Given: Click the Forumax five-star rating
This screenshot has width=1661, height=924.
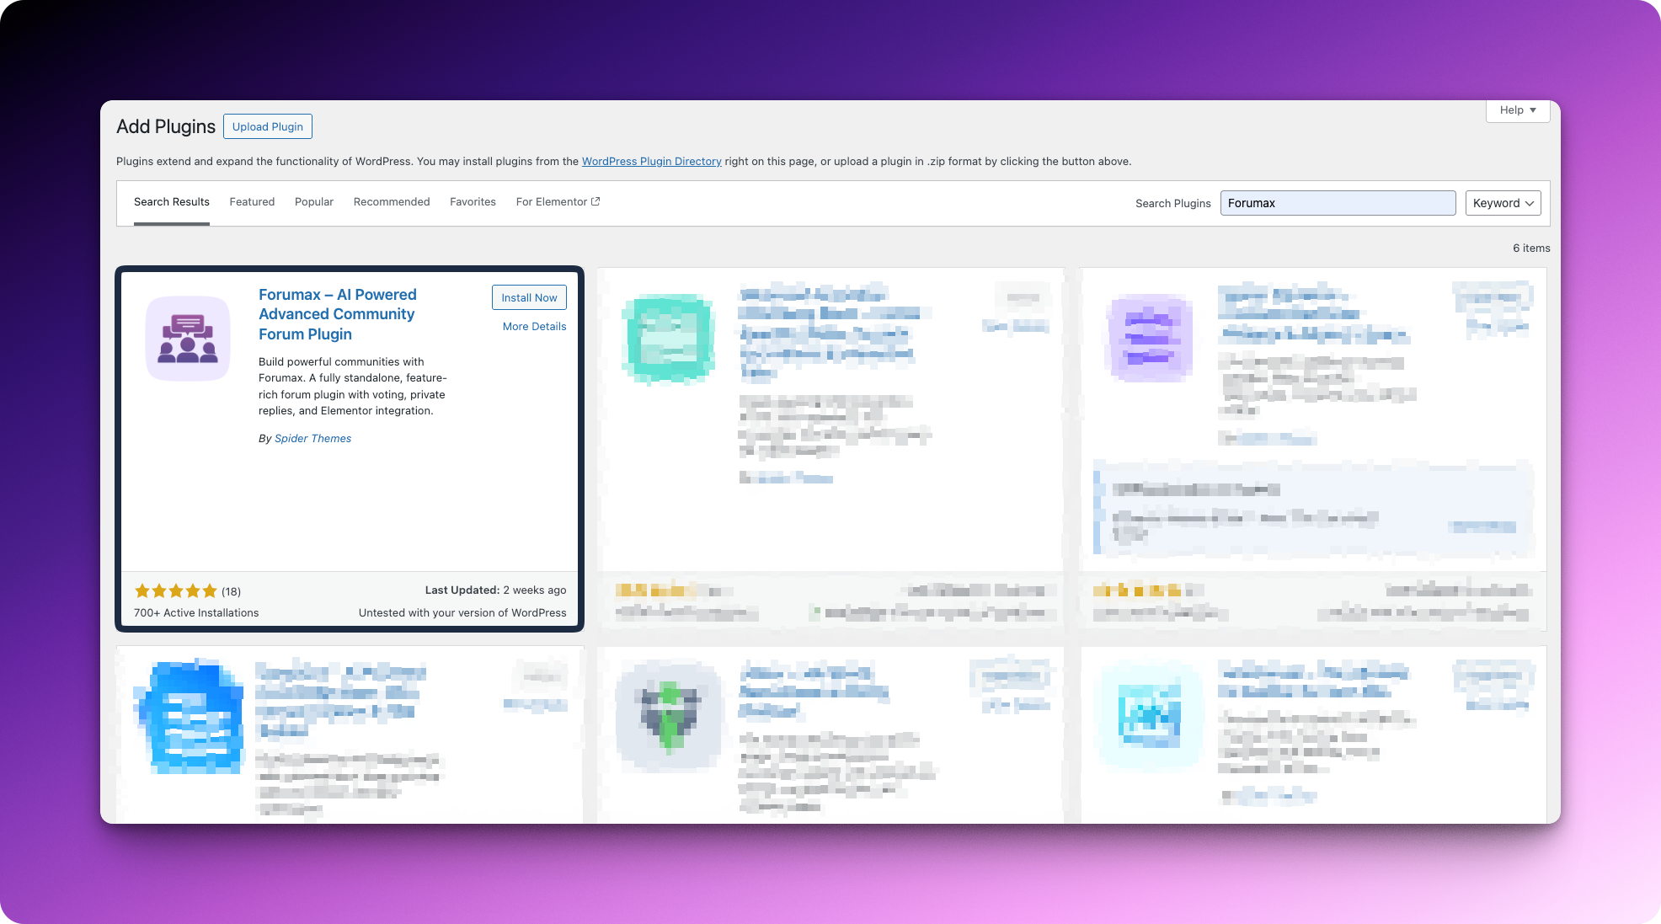Looking at the screenshot, I should click(176, 591).
